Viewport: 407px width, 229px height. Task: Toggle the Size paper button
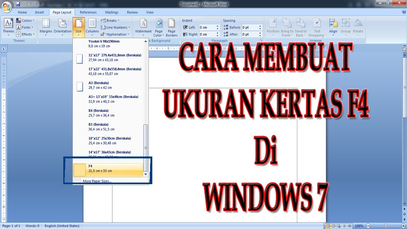(79, 27)
